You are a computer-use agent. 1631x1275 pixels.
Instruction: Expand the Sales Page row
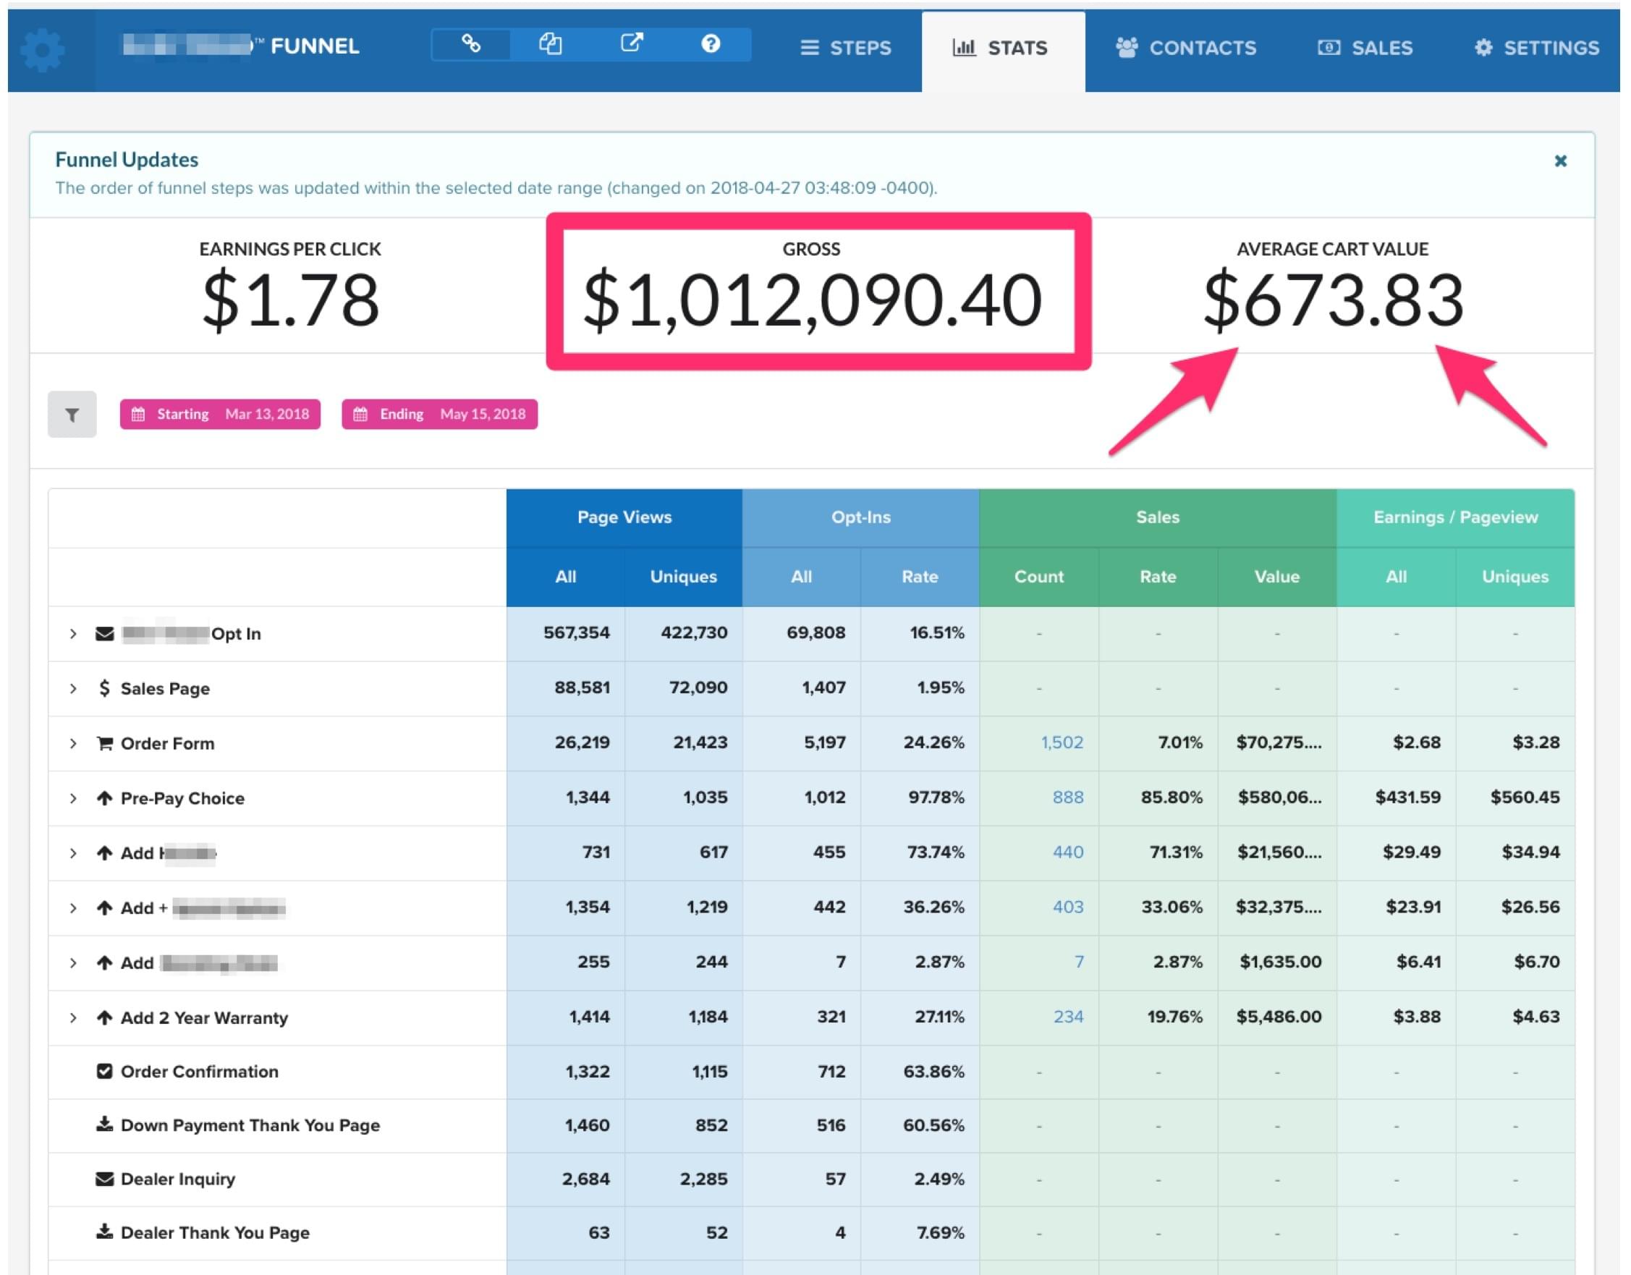click(x=73, y=689)
